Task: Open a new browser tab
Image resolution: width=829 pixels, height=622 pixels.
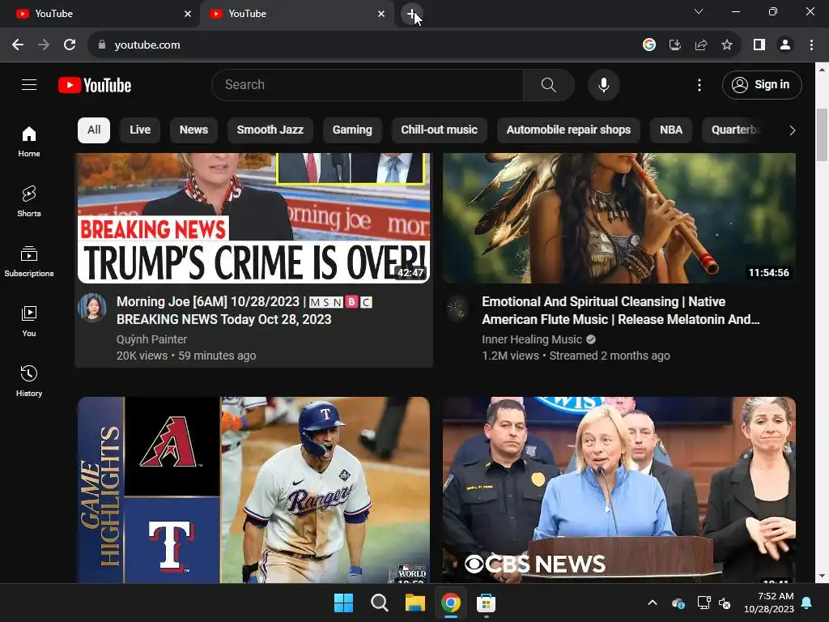Action: 412,14
